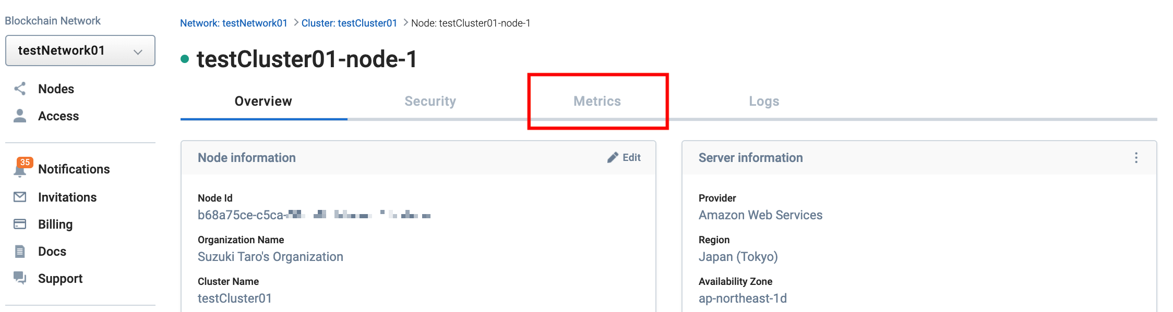Open the Billing page
Screen dimensions: 1173x312
[x=55, y=224]
